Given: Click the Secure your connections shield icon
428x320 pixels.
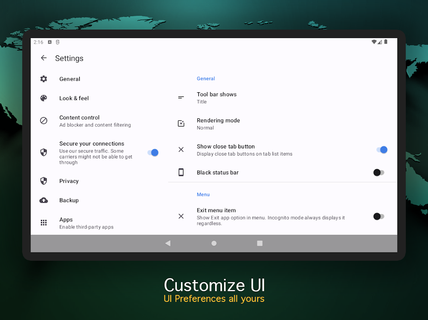Looking at the screenshot, I should [44, 152].
